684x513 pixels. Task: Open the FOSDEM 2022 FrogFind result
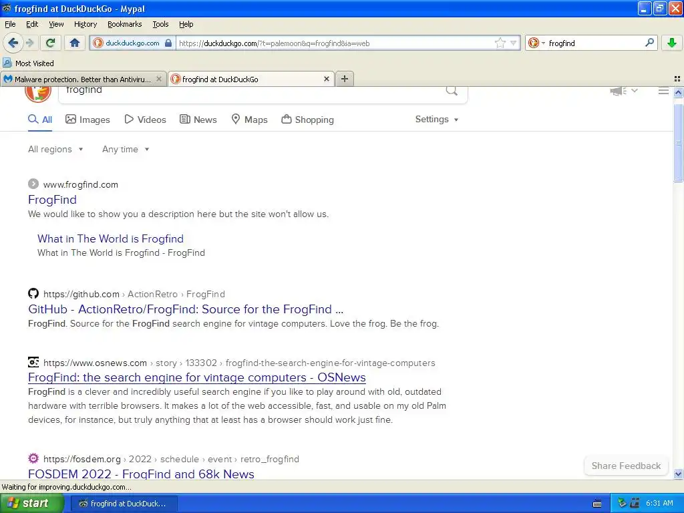141,474
